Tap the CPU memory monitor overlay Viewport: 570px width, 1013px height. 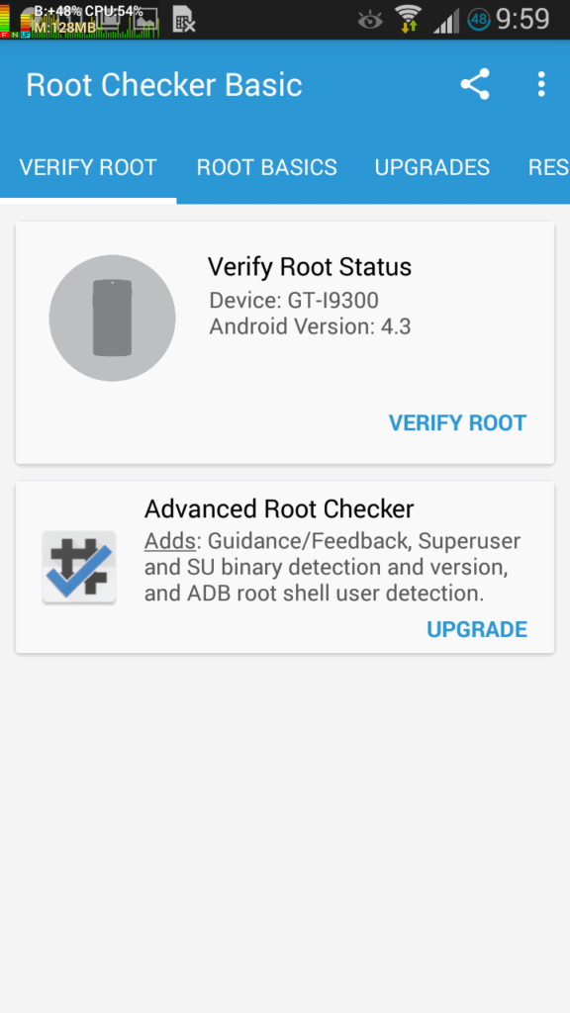tap(80, 20)
